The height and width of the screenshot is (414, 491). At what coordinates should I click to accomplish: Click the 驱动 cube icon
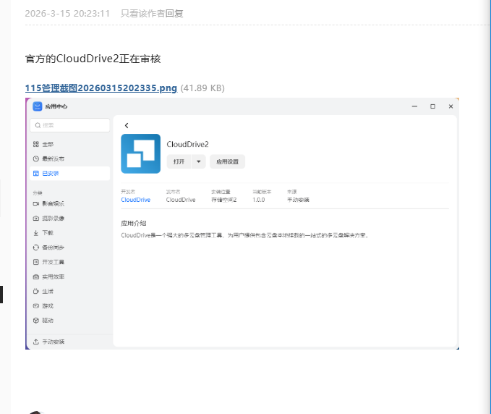click(36, 321)
